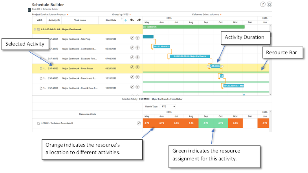Delete the Form Rebar activity trash icon
The image size is (308, 173).
(x=137, y=67)
